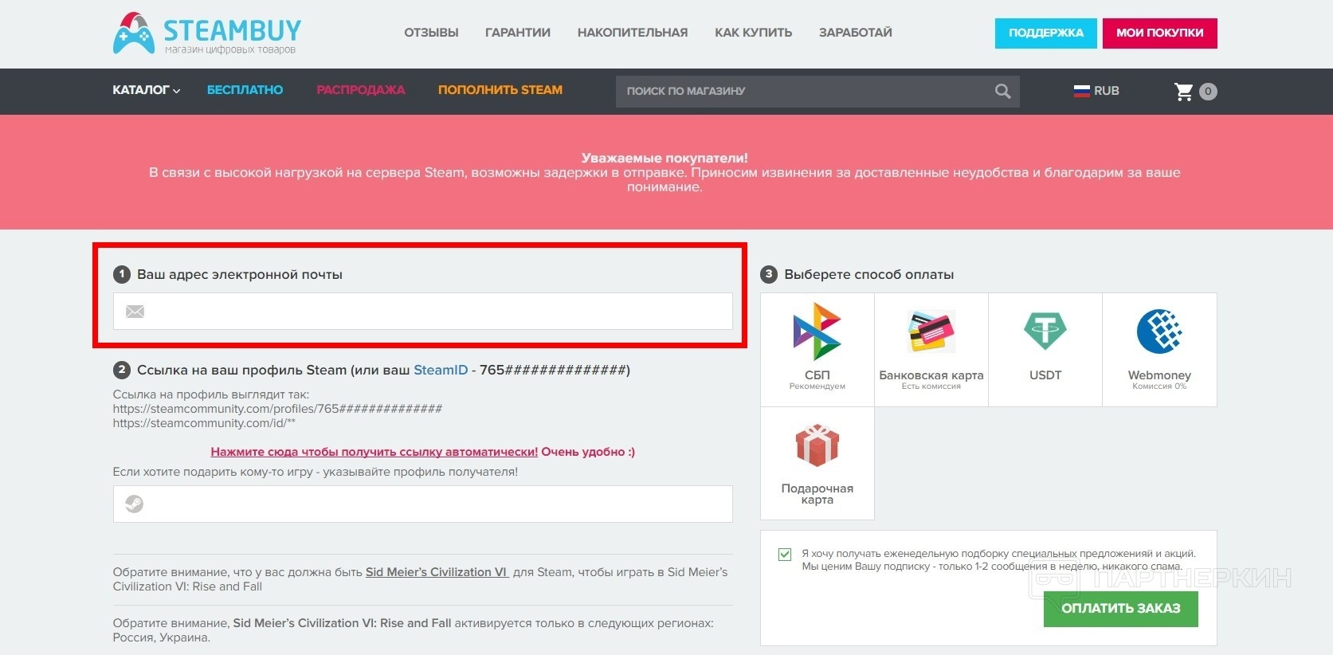Go to the ГАРАНТИИ page

point(518,33)
